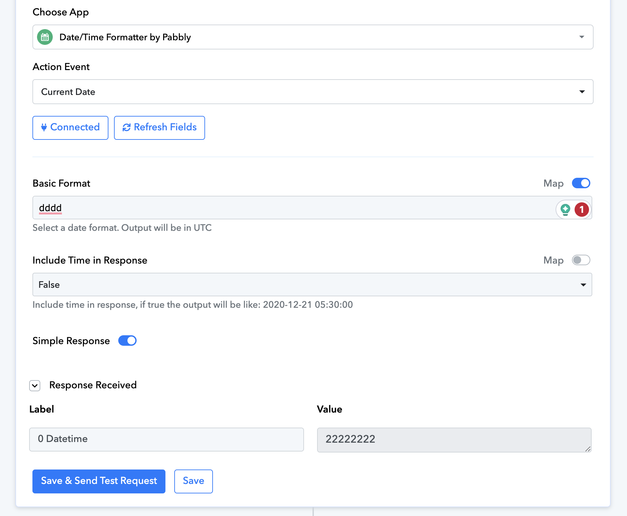Click the Simple Response label
Screen dimensions: 627x516
(x=71, y=341)
